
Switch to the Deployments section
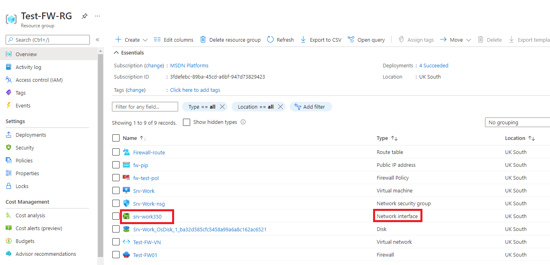tap(30, 134)
